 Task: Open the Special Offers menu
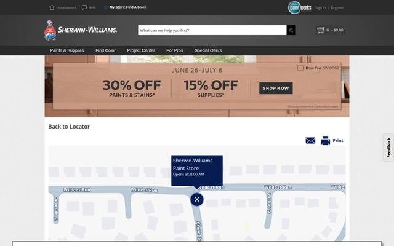[208, 50]
